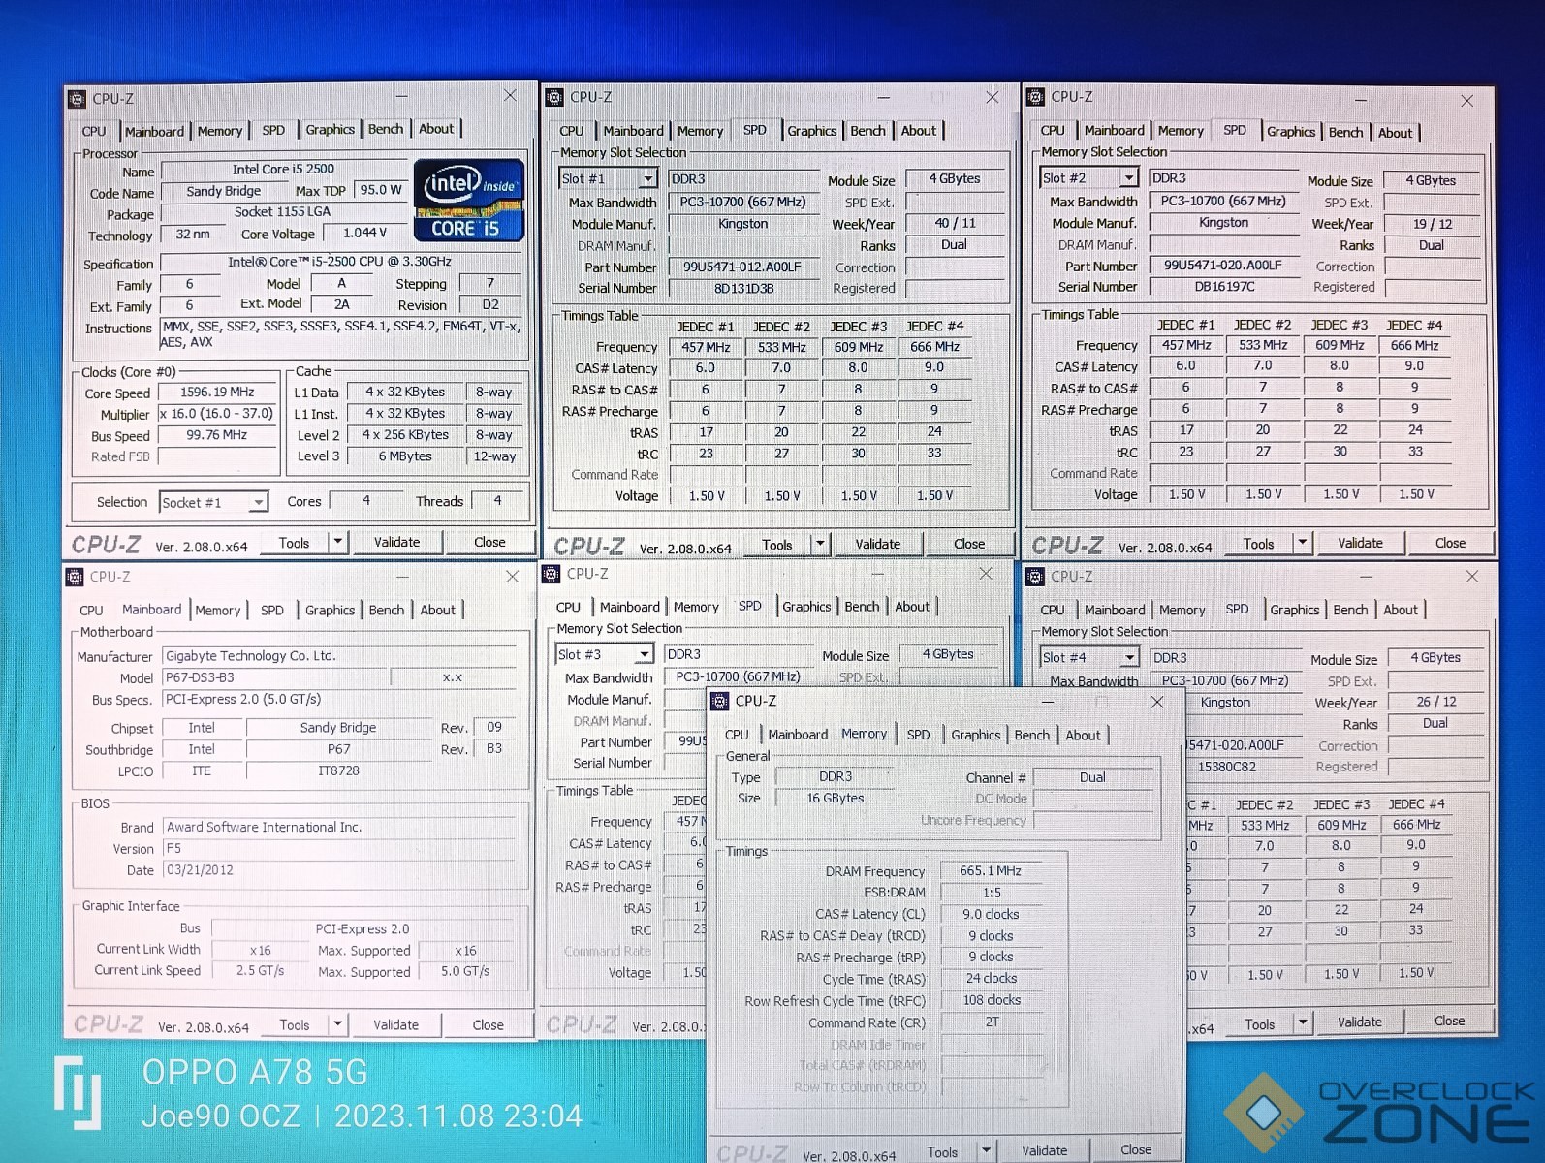Click CPU-Z title icon of the Gigabyte Mainboard window
The height and width of the screenshot is (1163, 1545).
[75, 577]
